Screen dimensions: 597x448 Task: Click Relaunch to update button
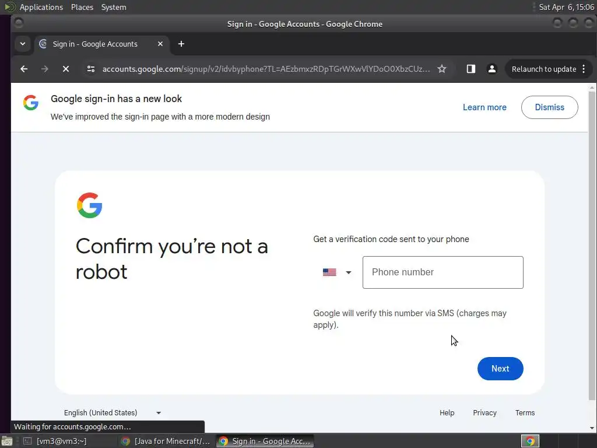coord(544,69)
